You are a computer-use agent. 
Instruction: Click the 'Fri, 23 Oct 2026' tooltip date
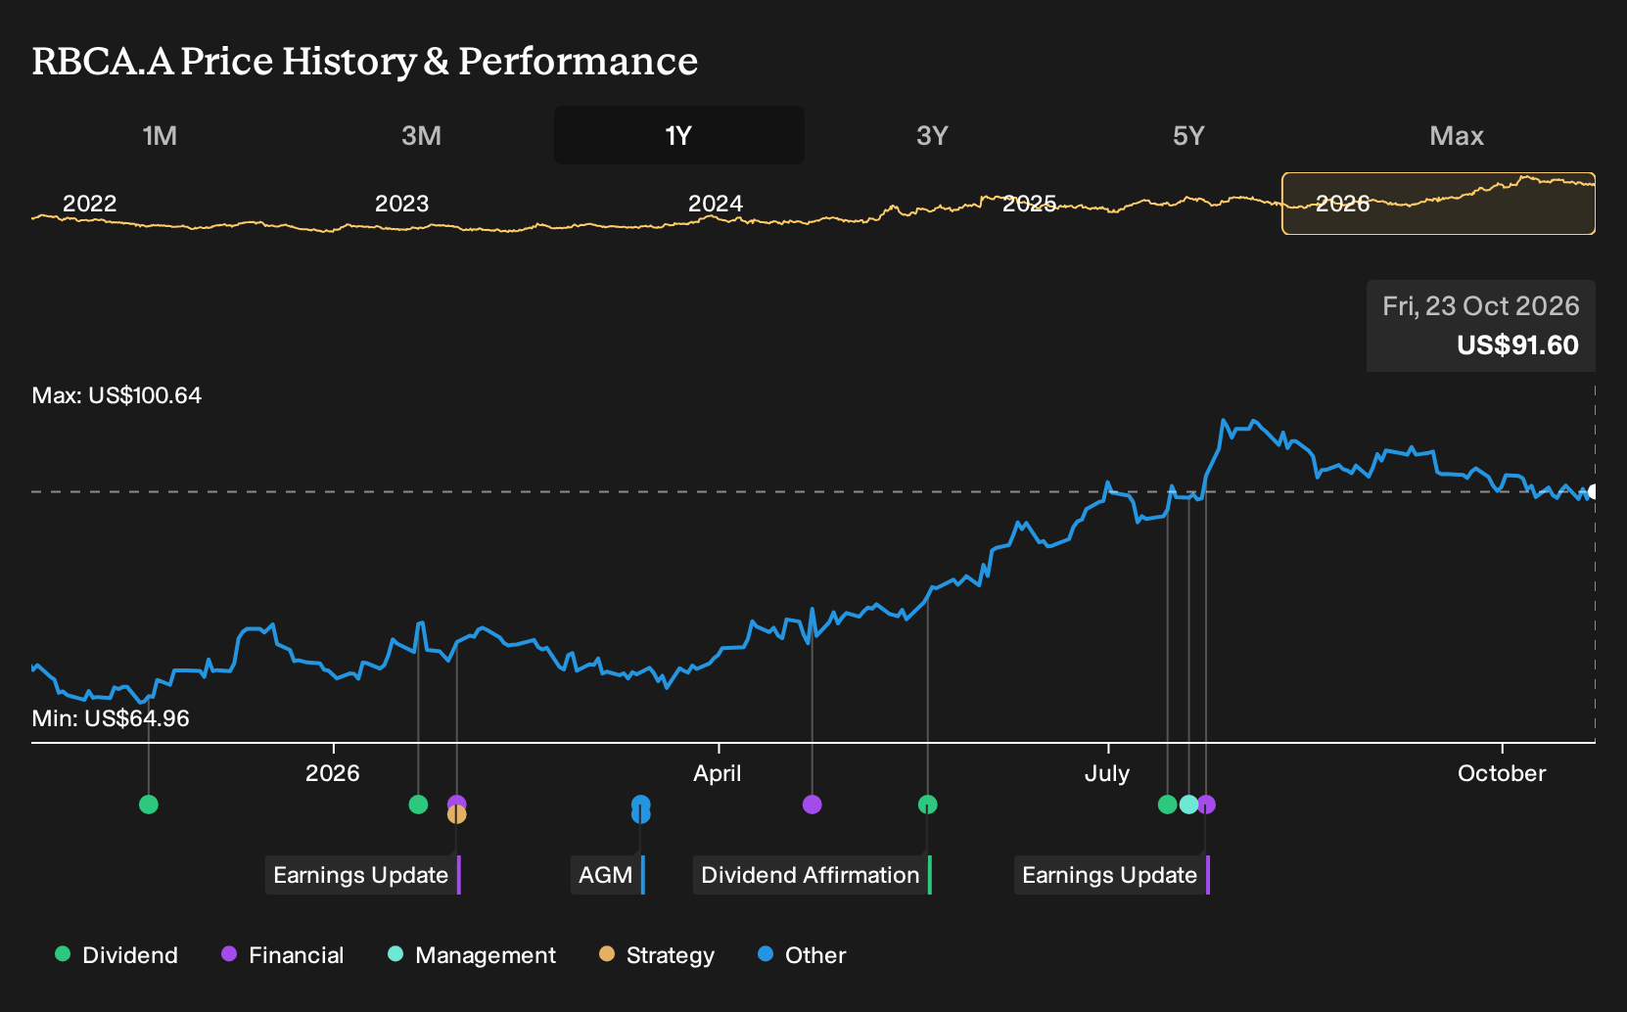pyautogui.click(x=1481, y=306)
